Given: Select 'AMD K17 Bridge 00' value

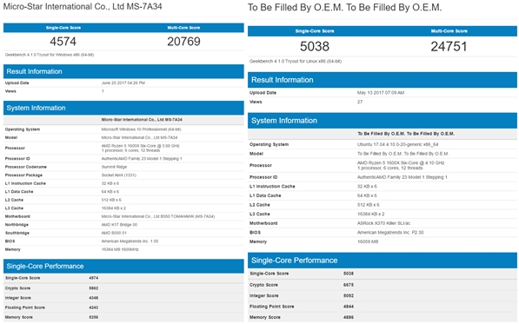Looking at the screenshot, I should 119,225.
